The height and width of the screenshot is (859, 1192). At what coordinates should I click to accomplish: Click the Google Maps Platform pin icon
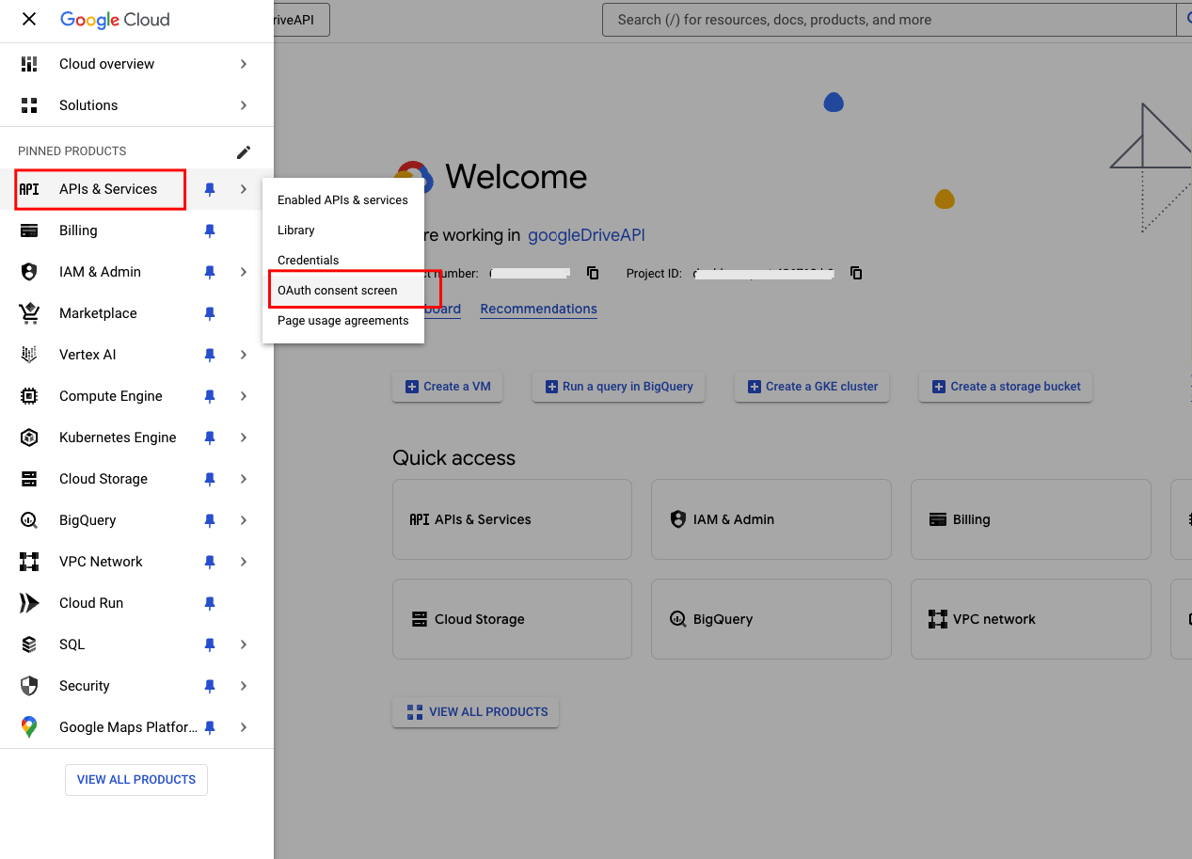[x=29, y=727]
